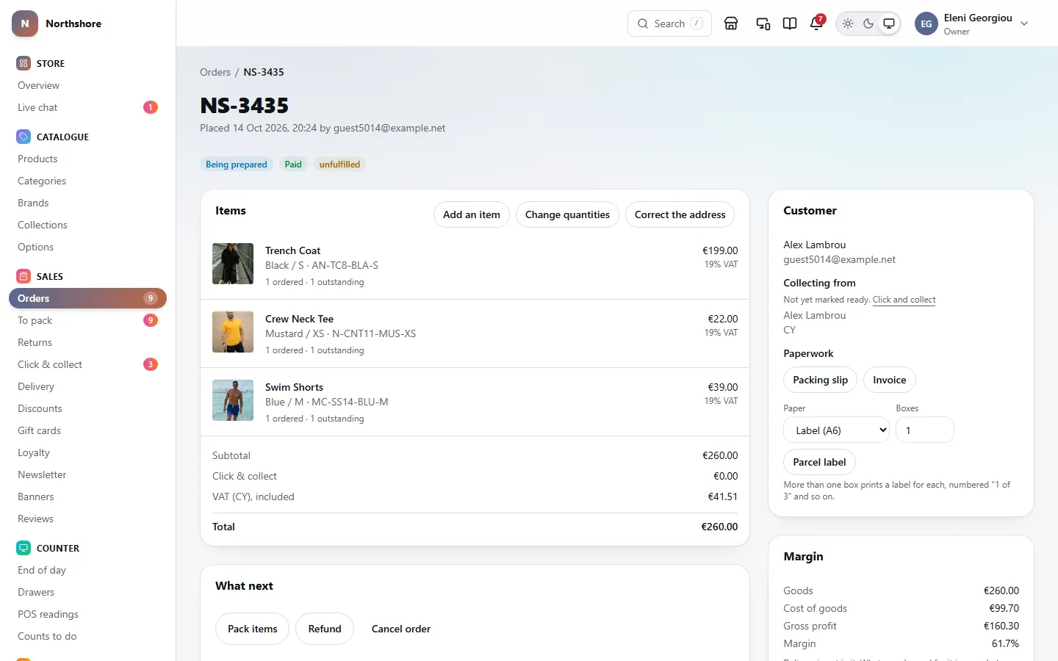Click the Catalogue tag icon in sidebar

coord(24,137)
